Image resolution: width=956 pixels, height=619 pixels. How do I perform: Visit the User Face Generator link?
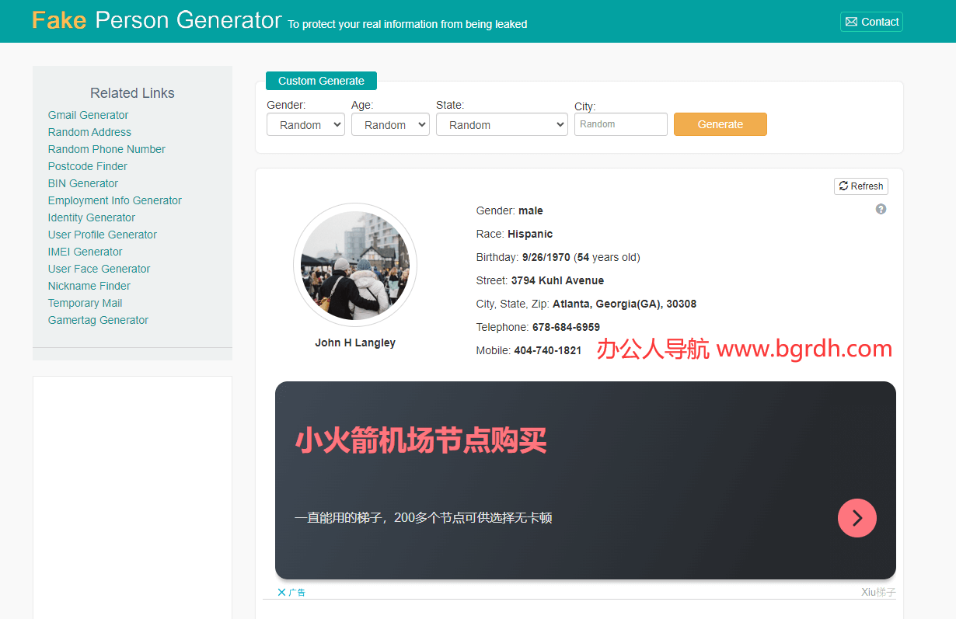[99, 269]
